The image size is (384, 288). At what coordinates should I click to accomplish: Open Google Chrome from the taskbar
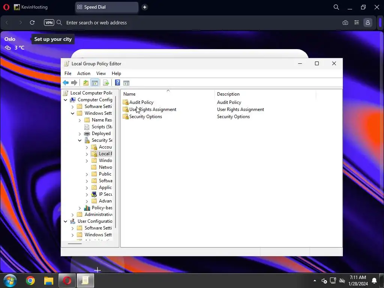30,280
